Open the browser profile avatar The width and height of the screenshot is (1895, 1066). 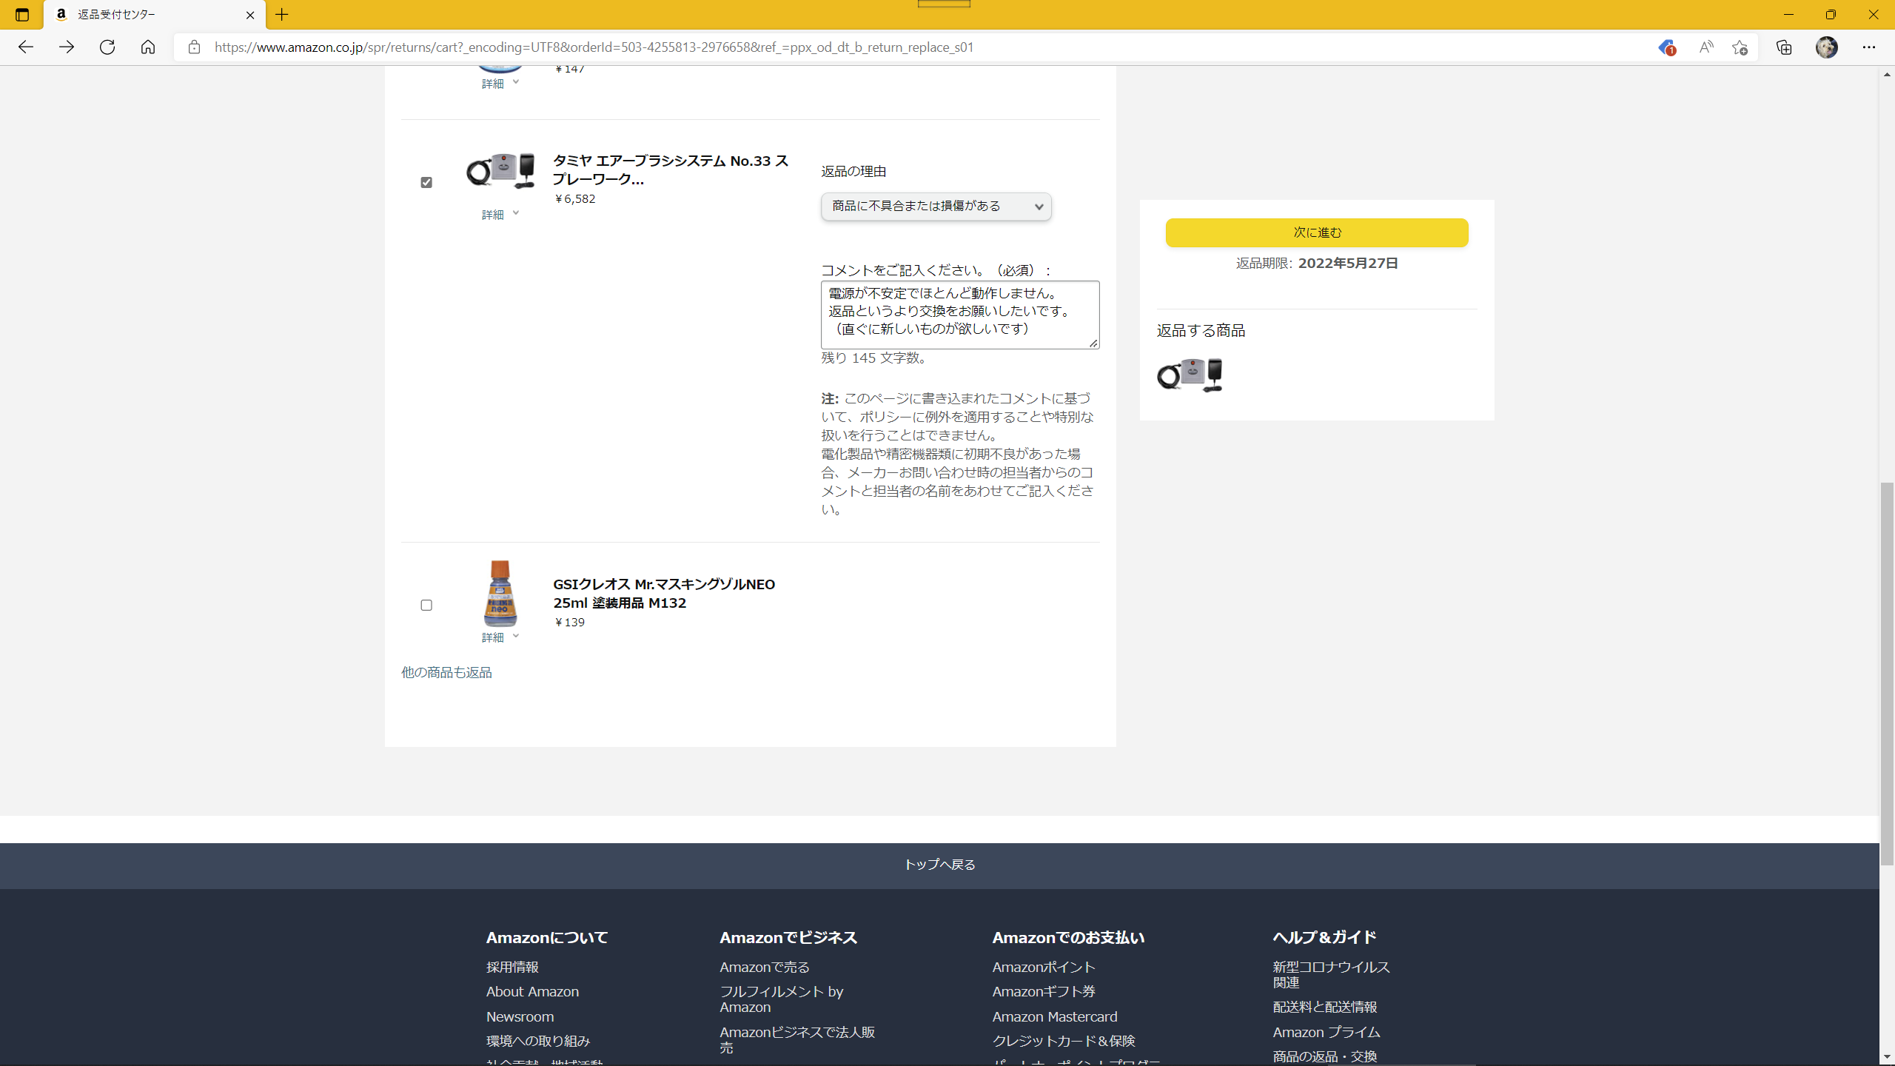[1826, 47]
